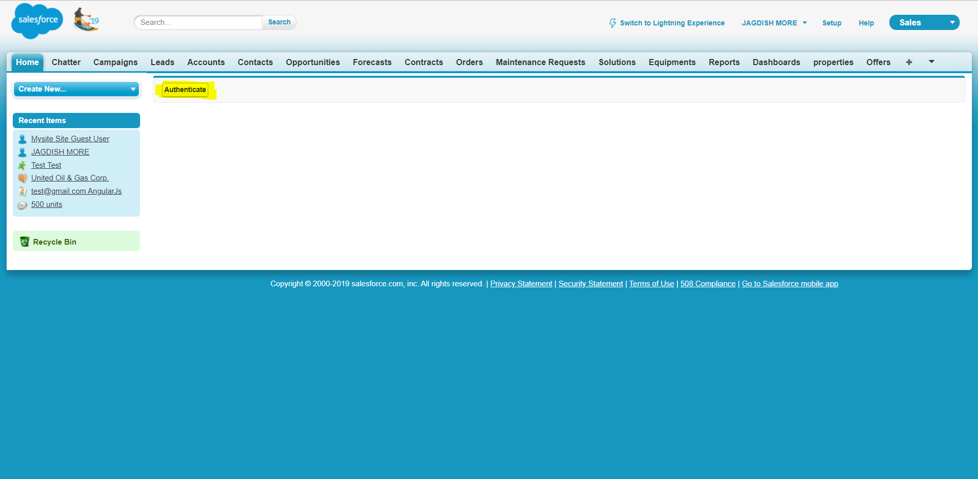Select the Leads tab
978x479 pixels.
162,62
